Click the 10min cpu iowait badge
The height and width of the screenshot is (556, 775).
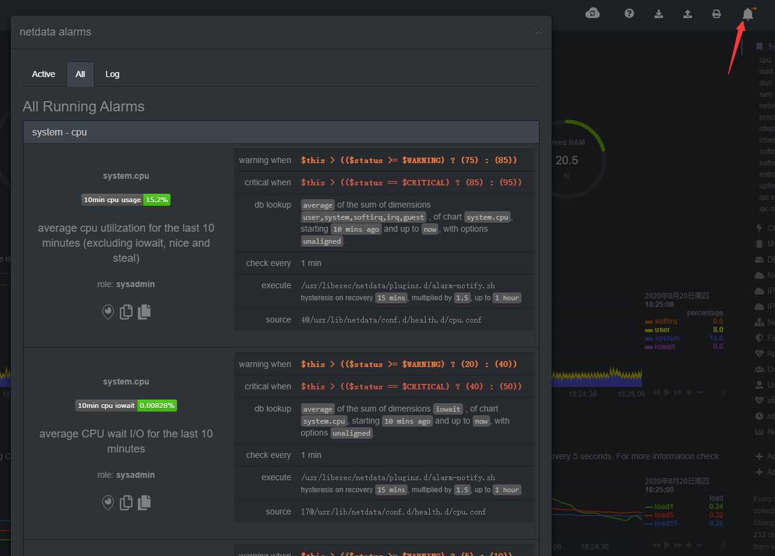coord(126,406)
